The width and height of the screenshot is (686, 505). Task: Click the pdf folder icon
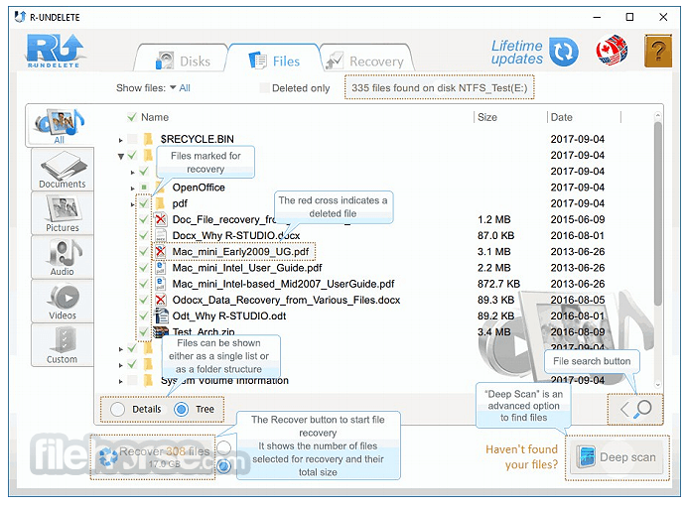(x=160, y=203)
